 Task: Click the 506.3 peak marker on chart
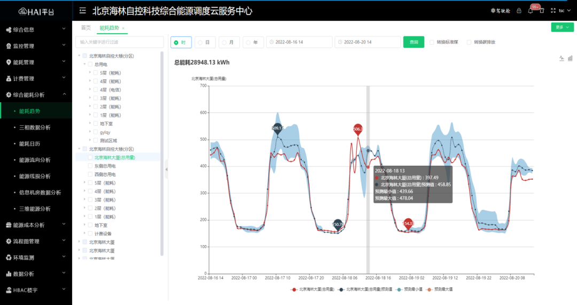tap(357, 129)
